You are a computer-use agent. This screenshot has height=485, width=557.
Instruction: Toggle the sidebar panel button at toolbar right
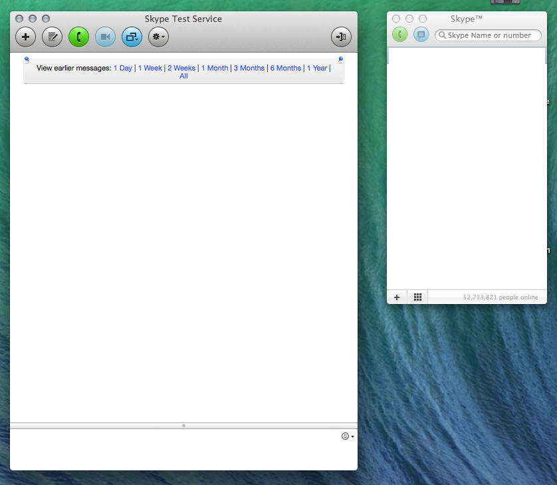tap(341, 37)
